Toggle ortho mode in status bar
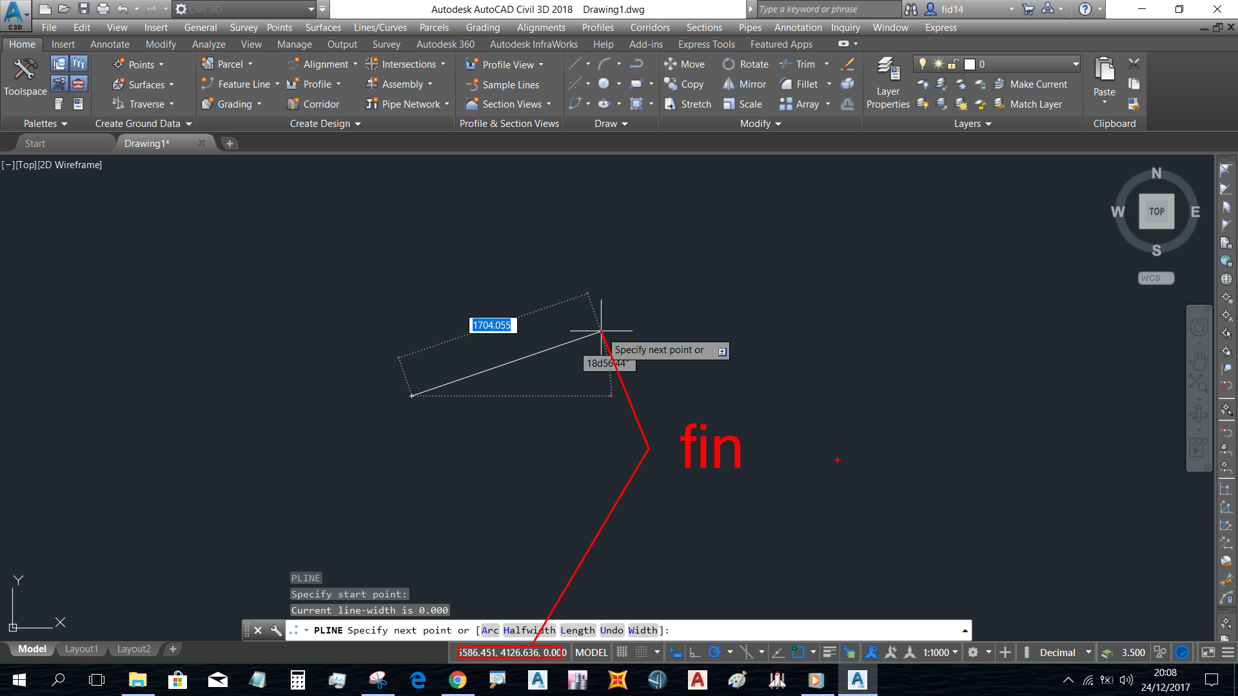Screen dimensions: 1238x696 tap(694, 652)
